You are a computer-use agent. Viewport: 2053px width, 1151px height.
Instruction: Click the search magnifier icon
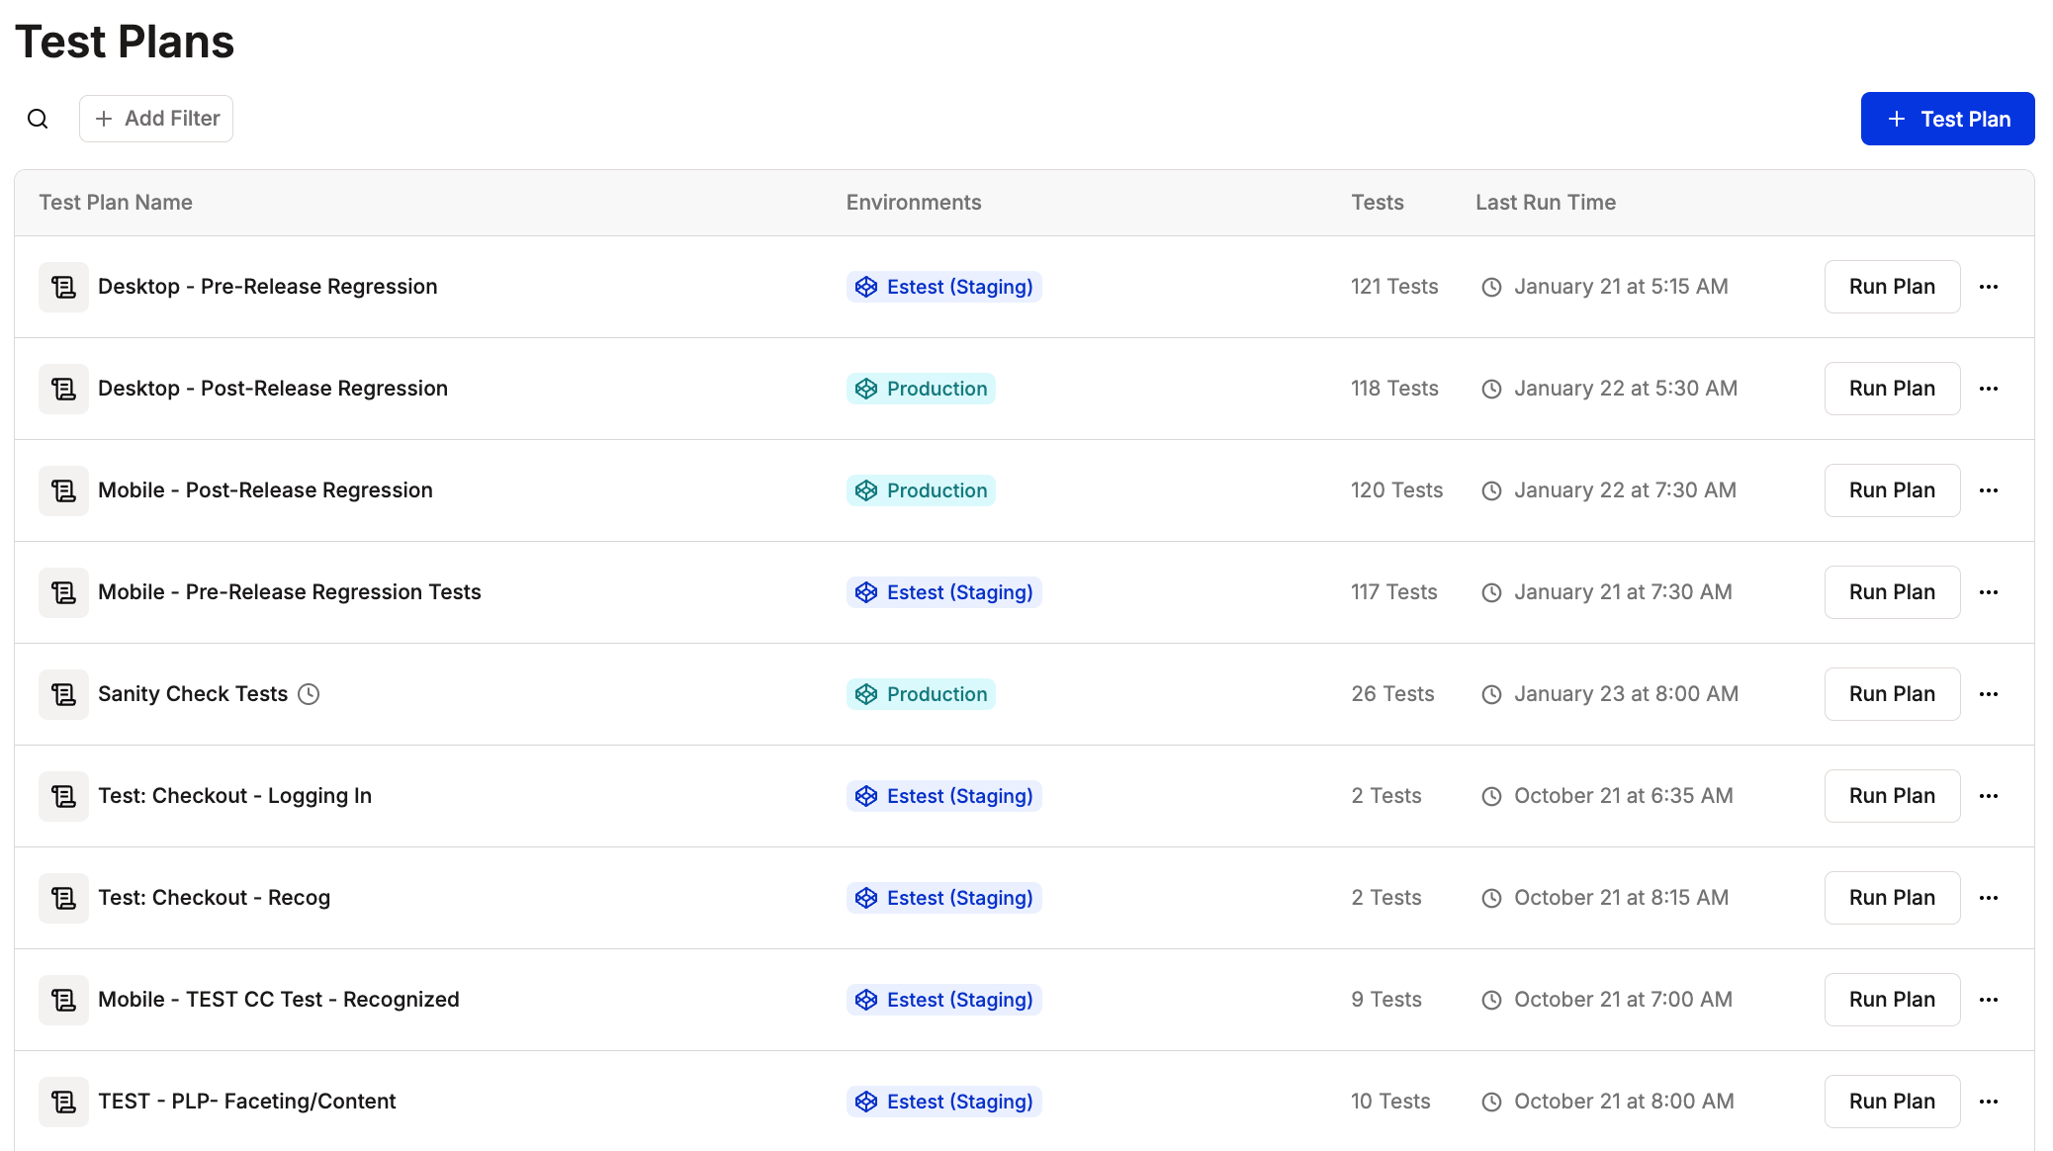click(x=38, y=119)
